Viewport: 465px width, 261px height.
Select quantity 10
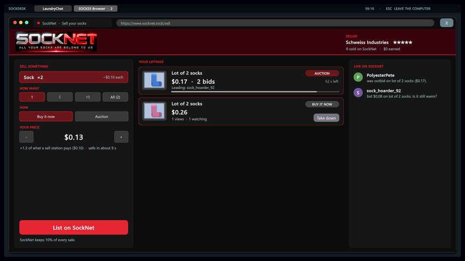coord(88,97)
